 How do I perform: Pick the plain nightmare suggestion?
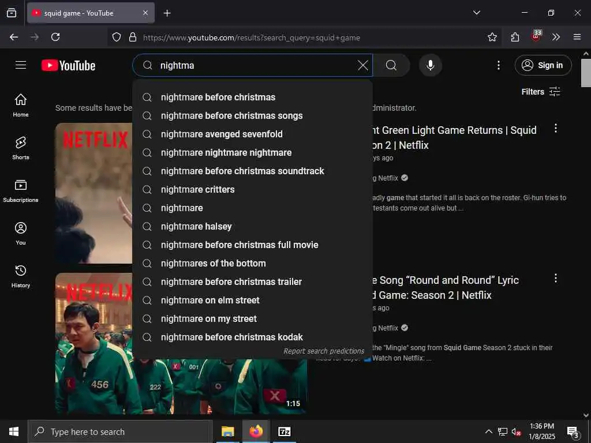pos(253,208)
